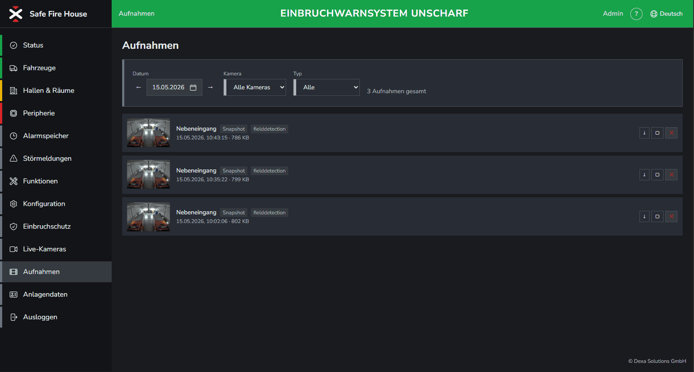Screen dimensions: 694x372
Task: Select Live-Kameras menu label
Action: point(44,249)
